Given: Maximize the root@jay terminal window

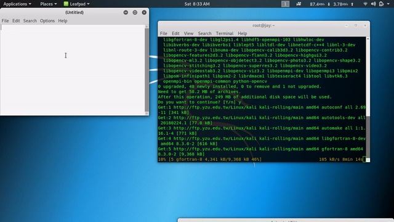Looking at the screenshot, I should point(356,25).
